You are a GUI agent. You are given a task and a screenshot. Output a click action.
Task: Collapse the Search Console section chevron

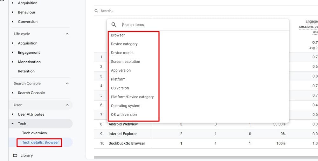click(x=67, y=84)
